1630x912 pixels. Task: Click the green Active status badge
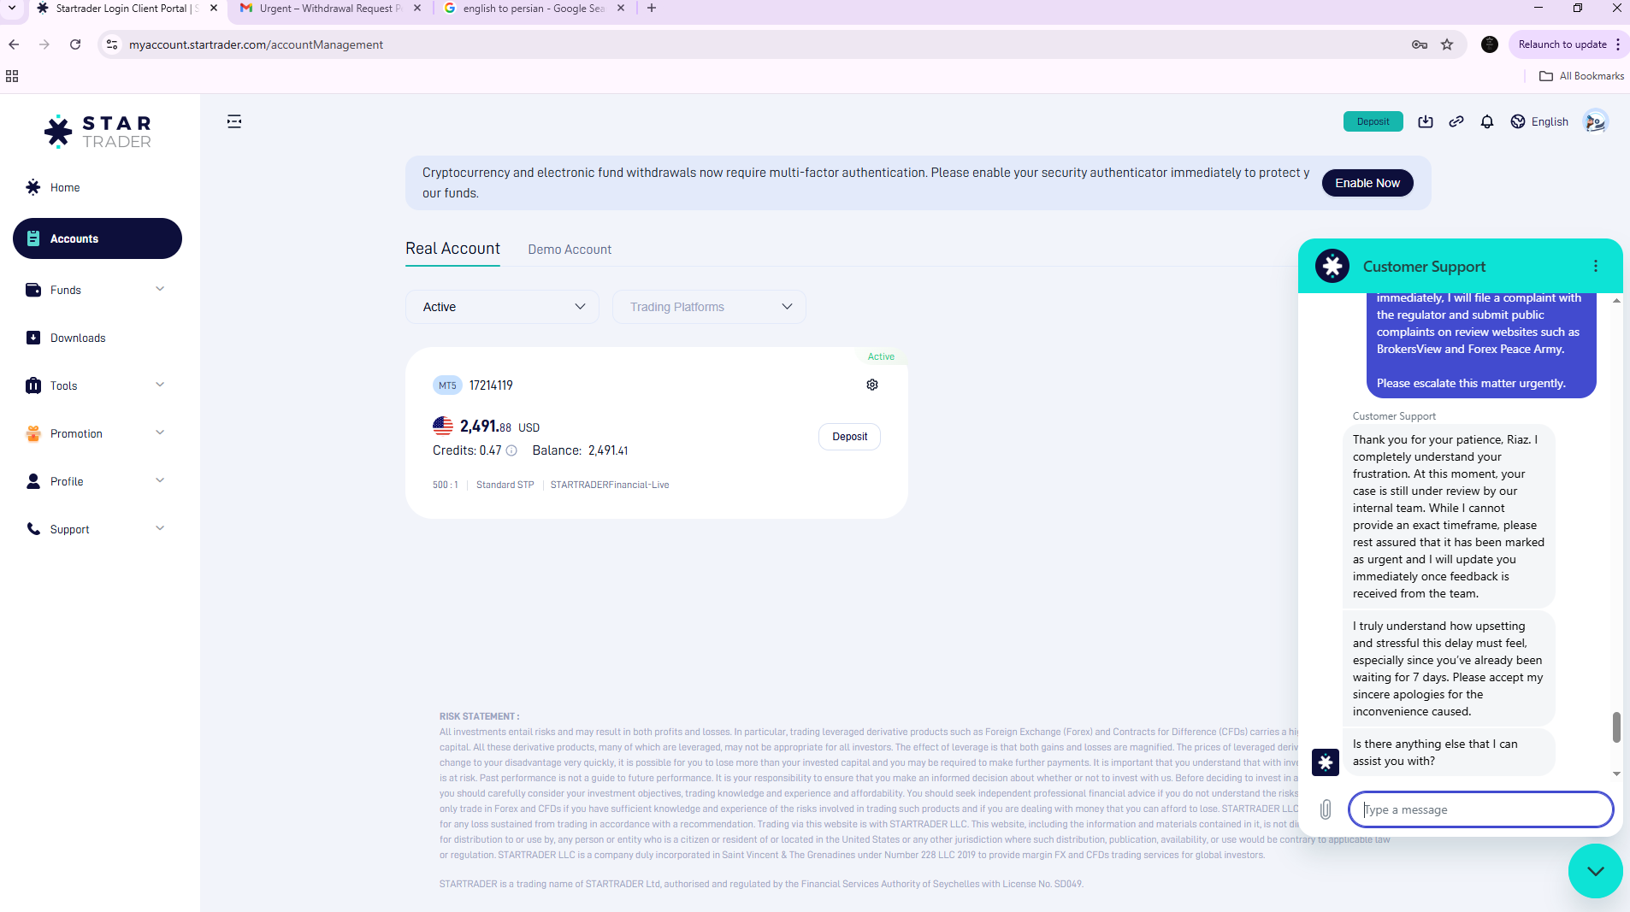click(x=881, y=356)
